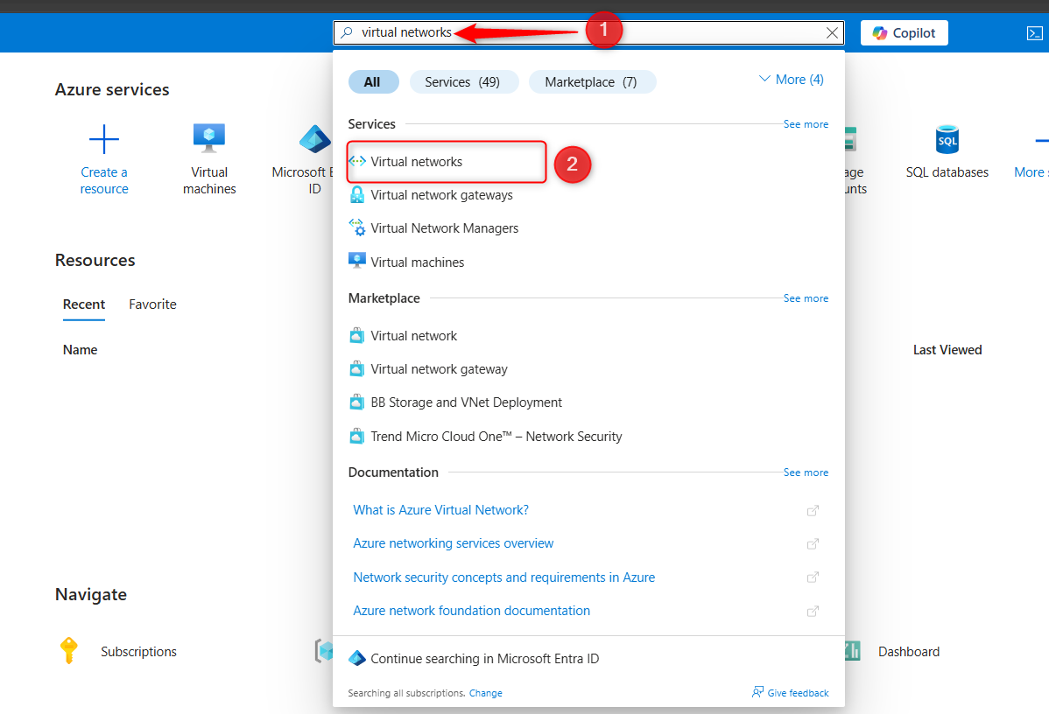Open What is Azure Virtual Network link

(x=440, y=510)
